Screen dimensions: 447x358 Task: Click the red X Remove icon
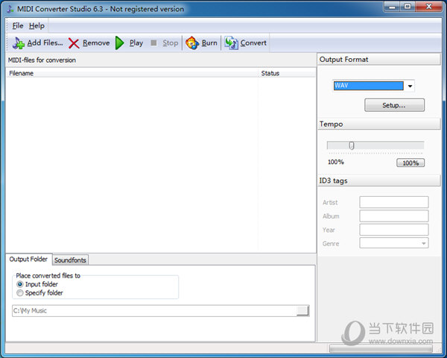click(x=74, y=43)
